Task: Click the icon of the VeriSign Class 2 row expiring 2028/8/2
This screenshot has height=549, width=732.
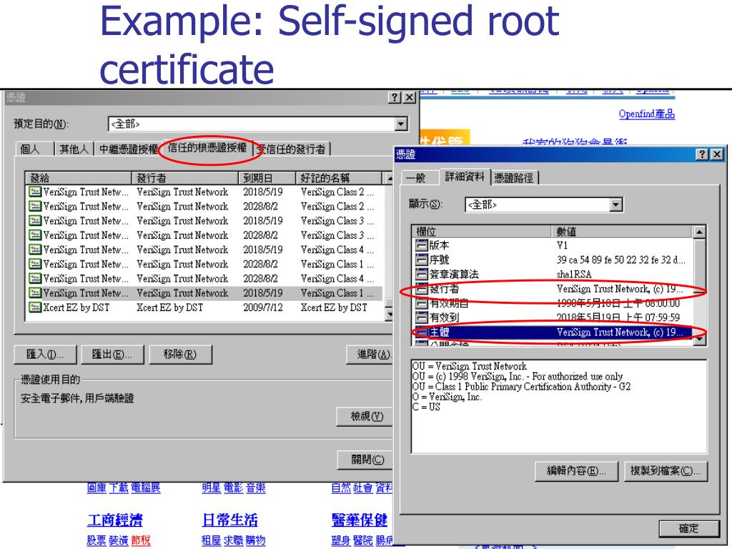Action: coord(35,206)
